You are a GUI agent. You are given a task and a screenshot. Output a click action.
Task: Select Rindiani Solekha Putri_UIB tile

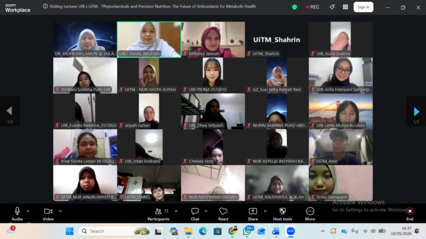(85, 75)
